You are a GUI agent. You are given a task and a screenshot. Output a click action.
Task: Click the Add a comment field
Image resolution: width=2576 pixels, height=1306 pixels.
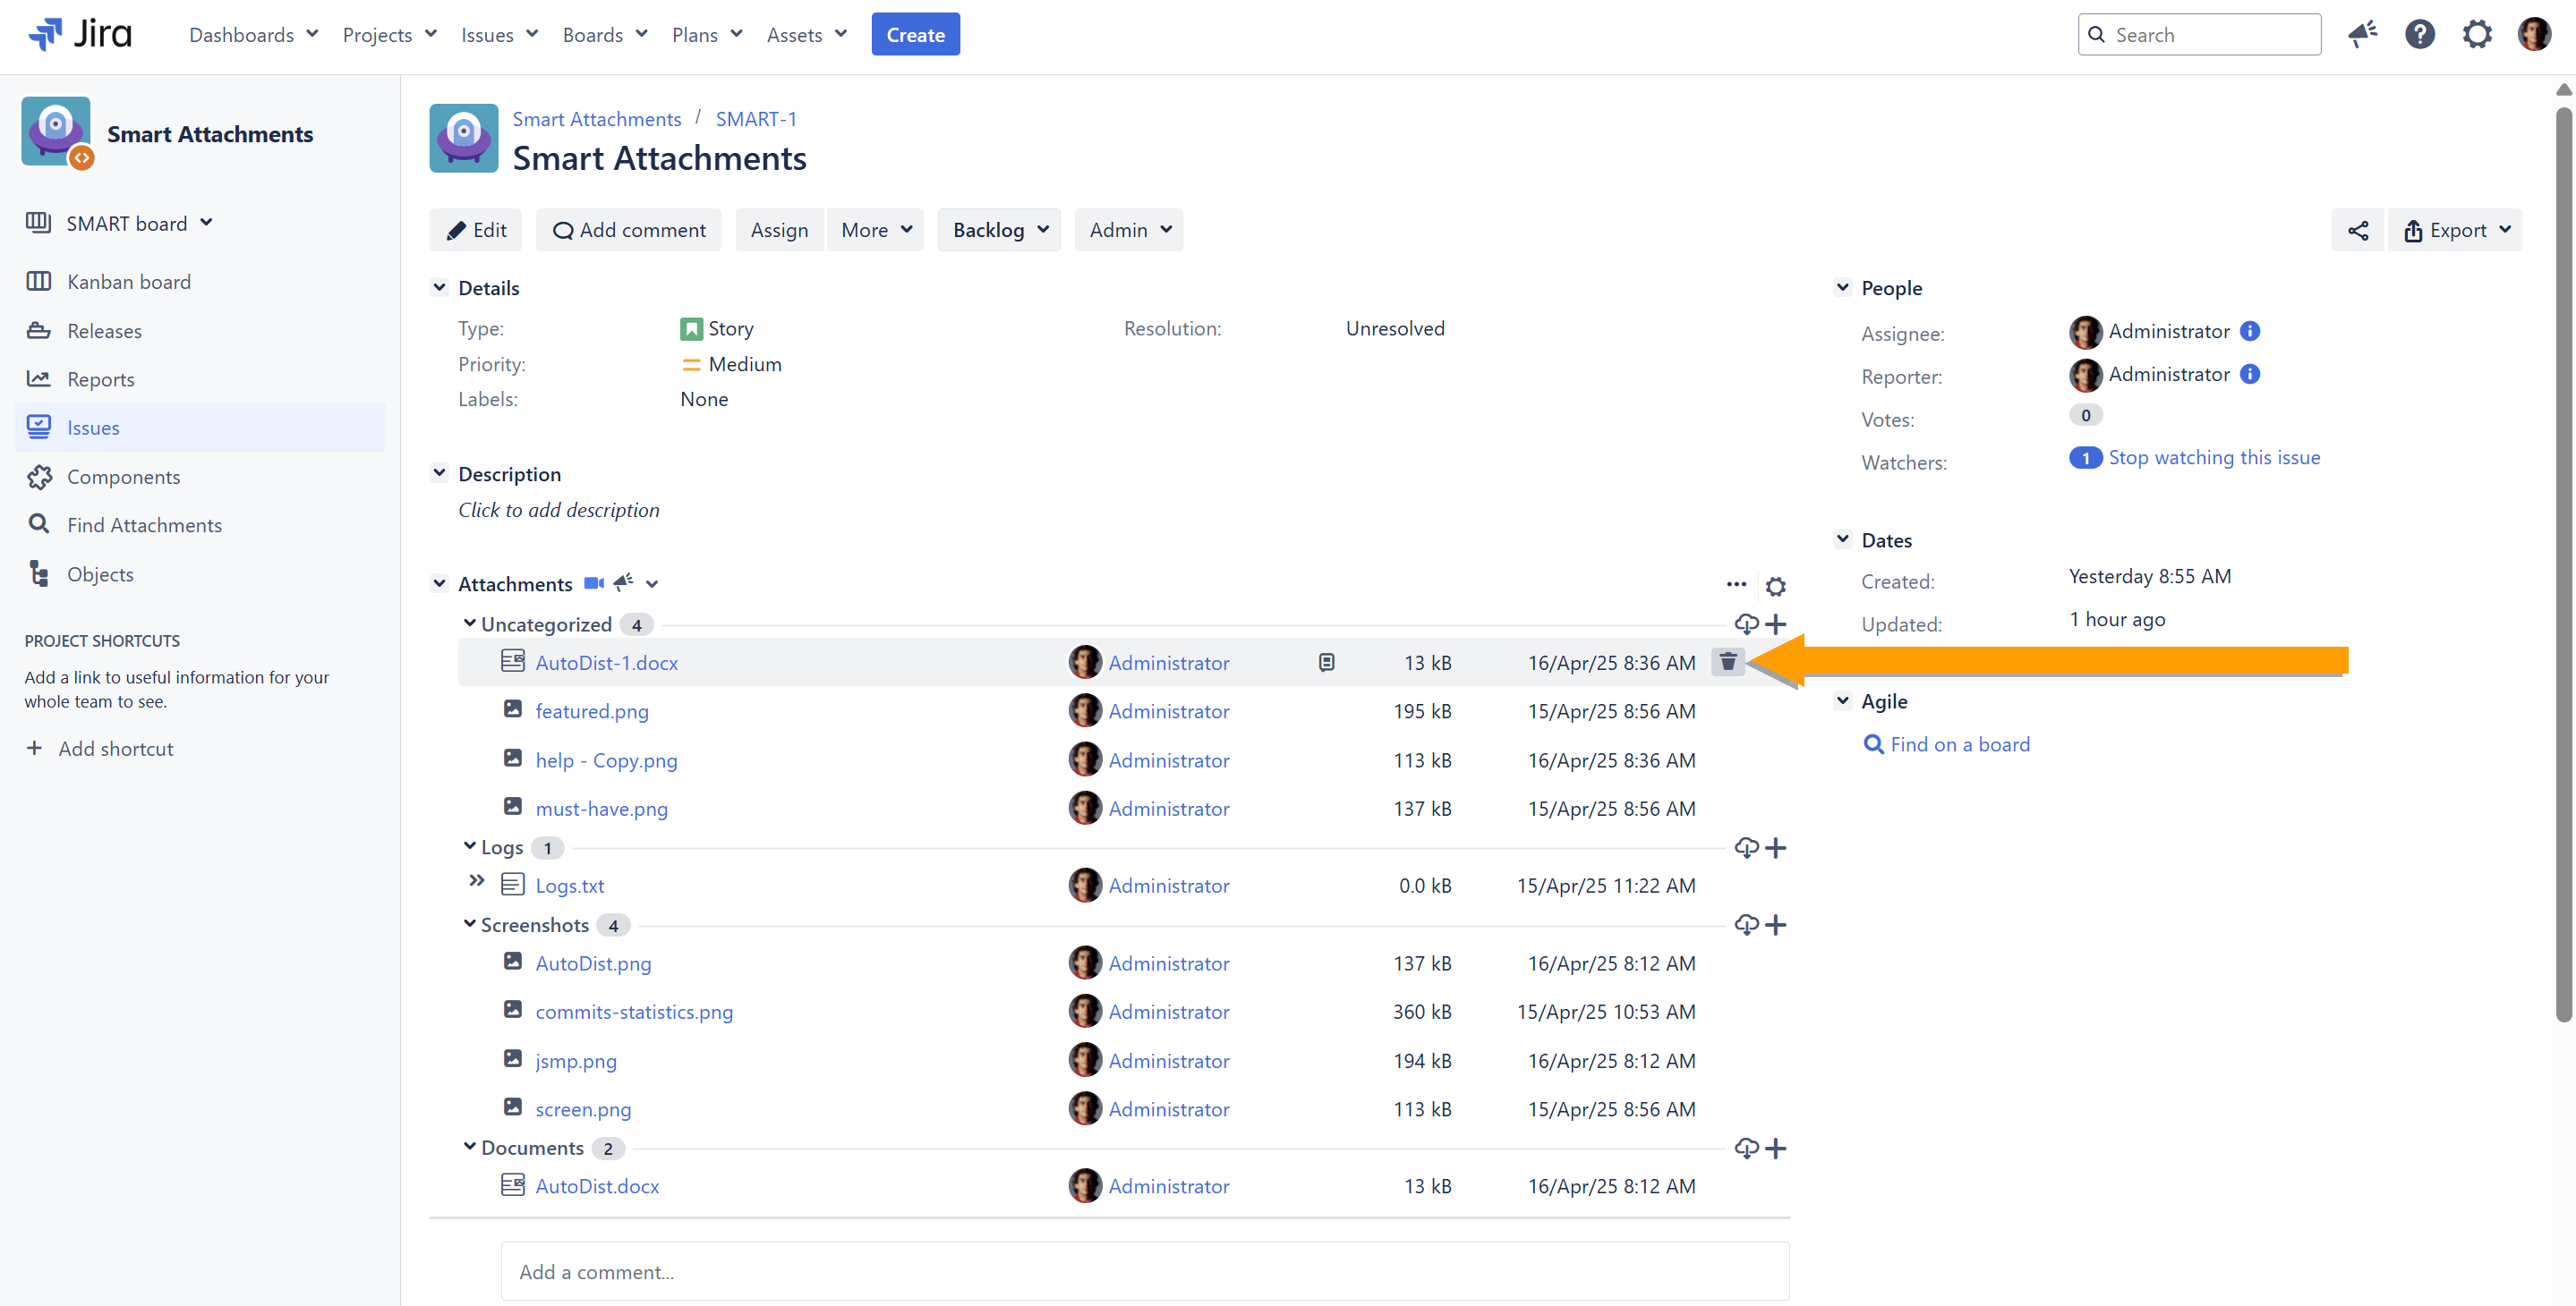(x=1144, y=1271)
